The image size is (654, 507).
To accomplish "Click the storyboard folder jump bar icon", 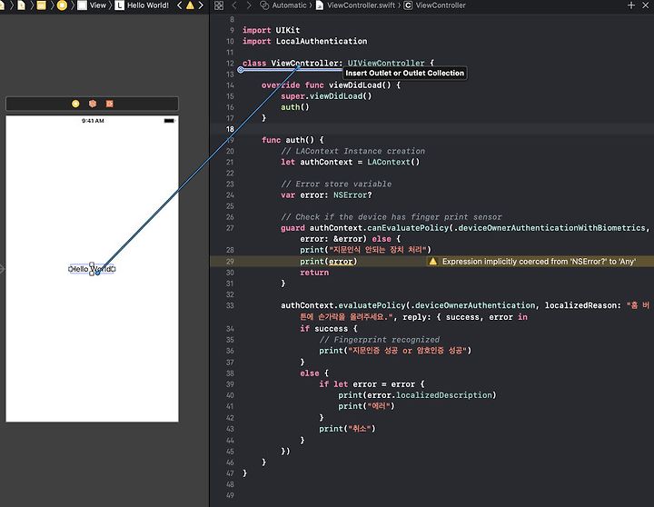I will [41, 5].
